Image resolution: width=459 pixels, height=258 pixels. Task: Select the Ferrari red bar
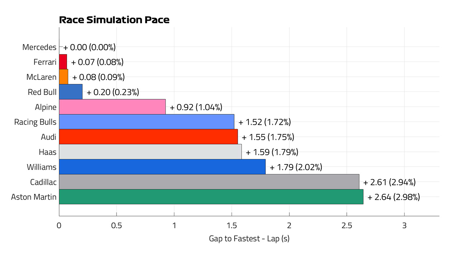(x=63, y=62)
